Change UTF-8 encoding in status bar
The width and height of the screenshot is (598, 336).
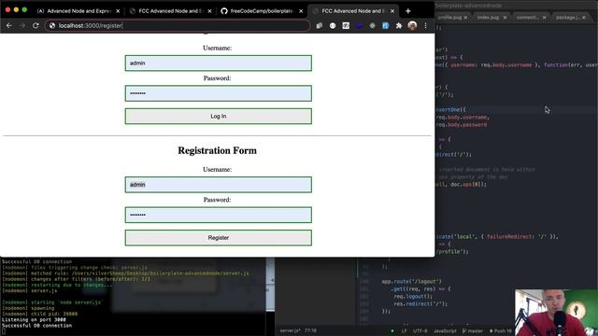tap(420, 331)
